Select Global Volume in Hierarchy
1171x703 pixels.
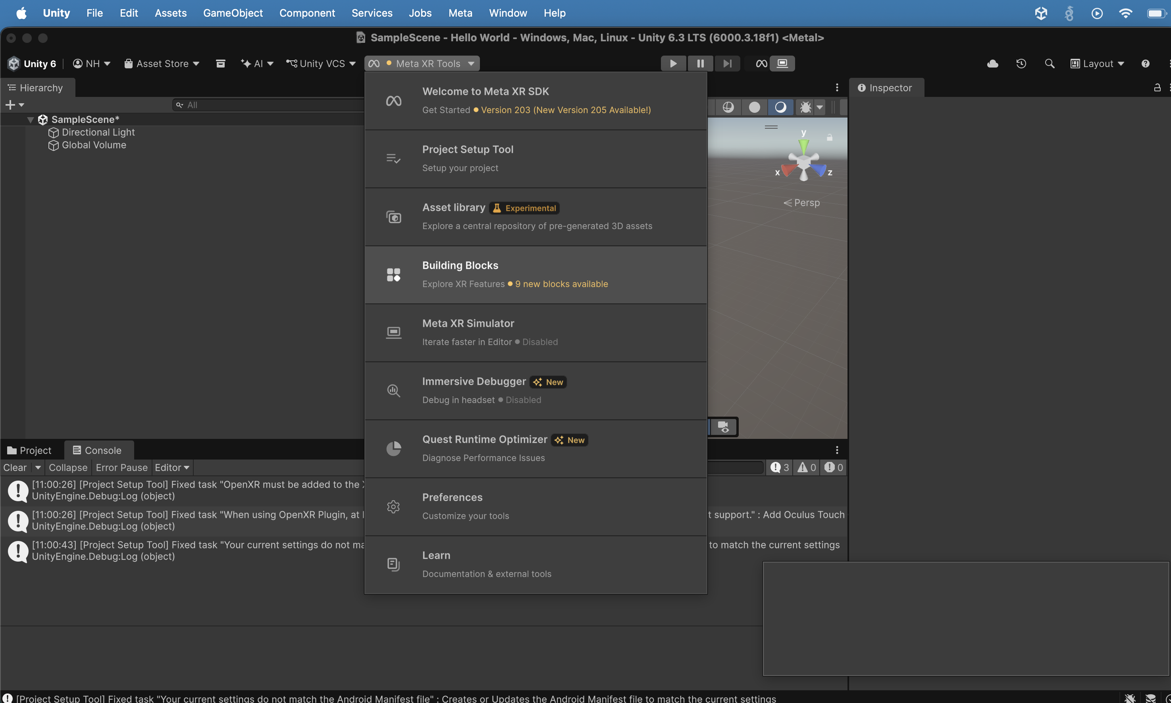[94, 145]
